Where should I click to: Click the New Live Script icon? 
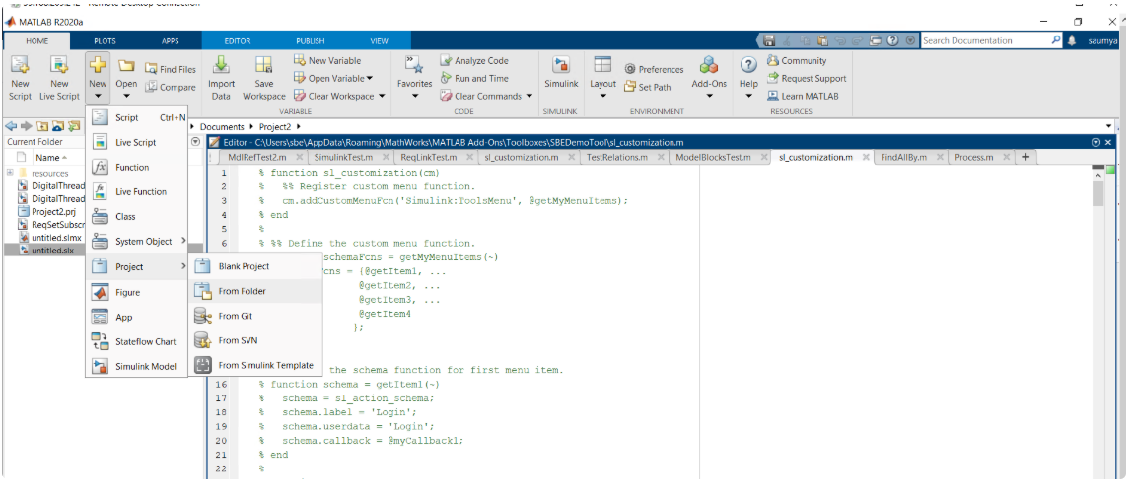coord(59,66)
